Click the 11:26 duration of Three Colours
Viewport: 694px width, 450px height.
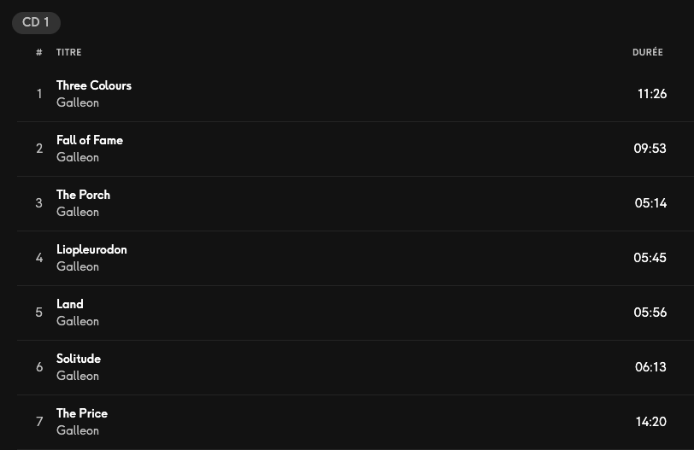[651, 94]
